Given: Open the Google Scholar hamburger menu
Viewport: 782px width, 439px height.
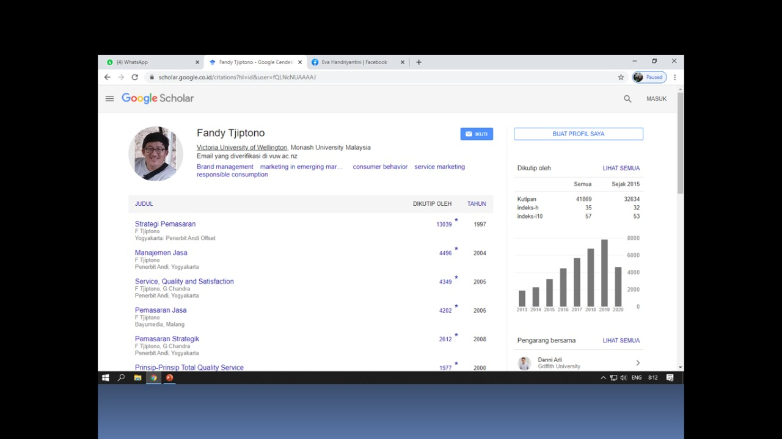Looking at the screenshot, I should point(109,98).
